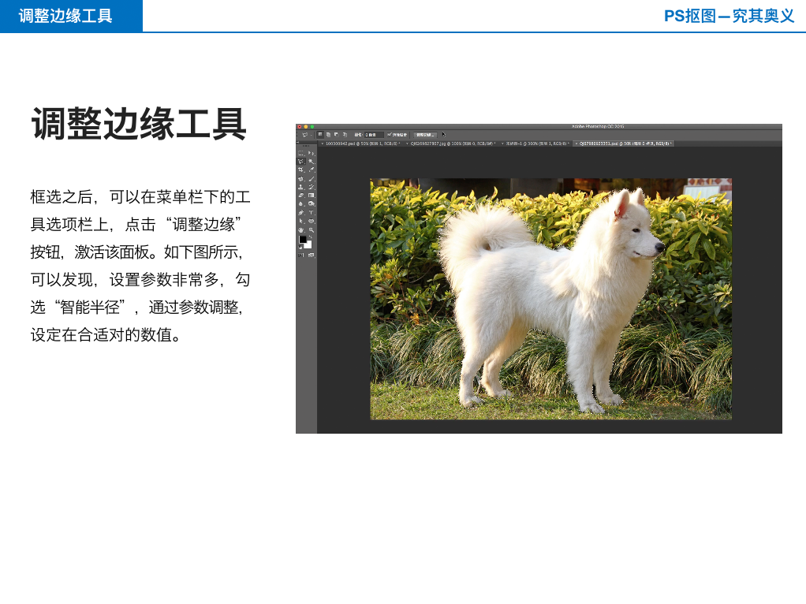Select the Move tool
Screen dimensions: 806x604
pos(312,153)
